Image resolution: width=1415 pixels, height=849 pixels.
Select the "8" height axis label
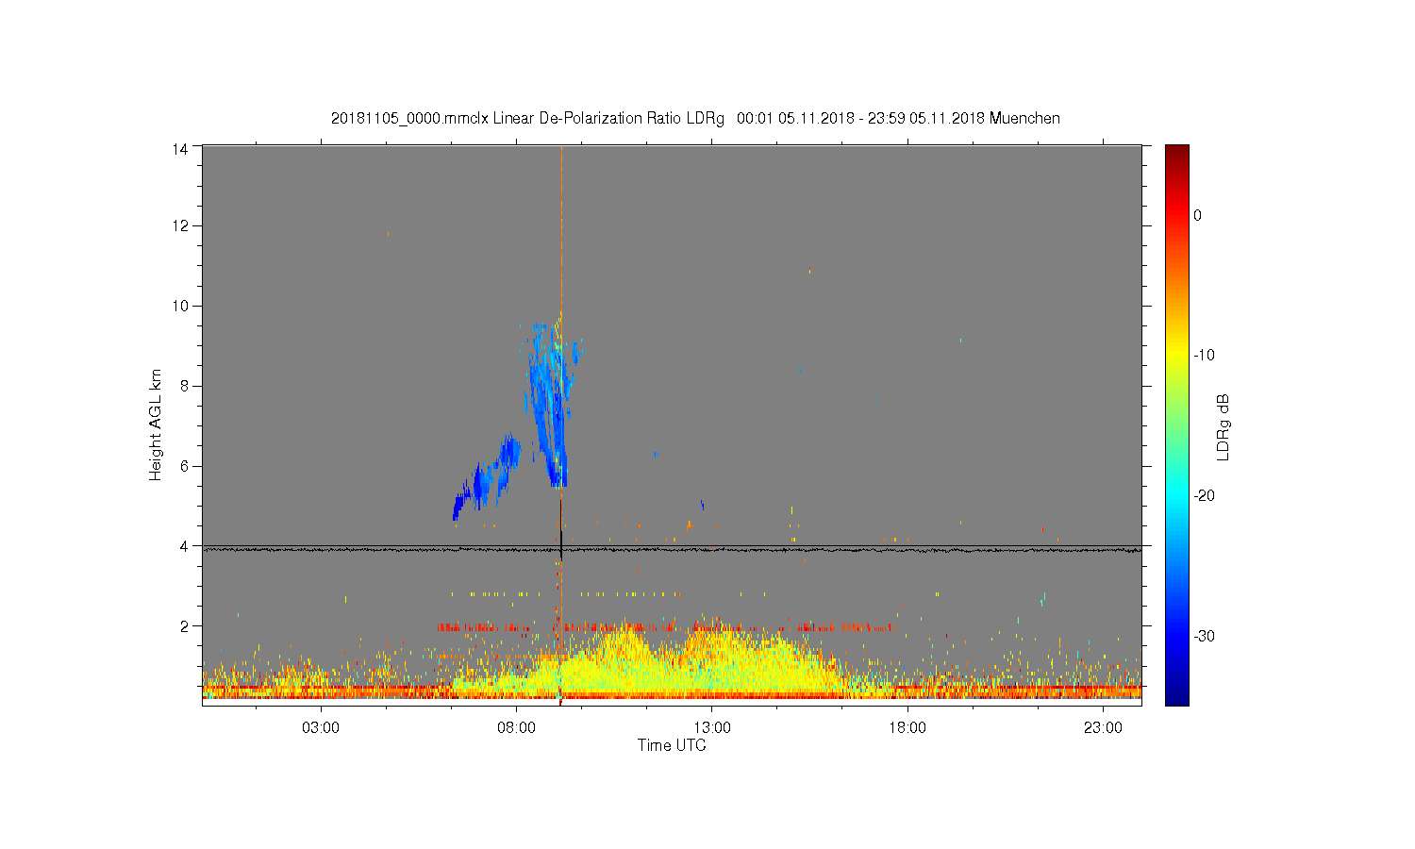[x=184, y=386]
